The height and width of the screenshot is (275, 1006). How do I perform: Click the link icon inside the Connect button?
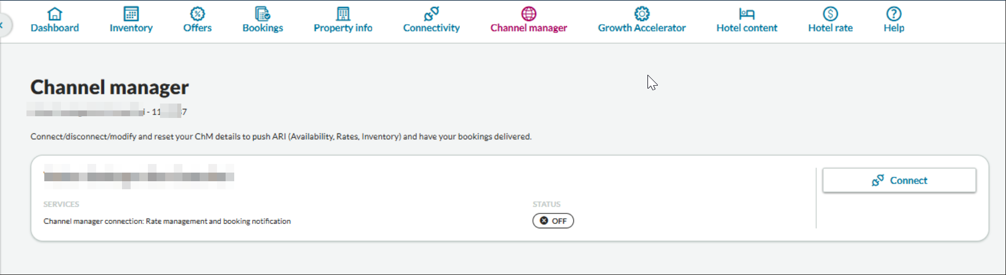pos(878,181)
